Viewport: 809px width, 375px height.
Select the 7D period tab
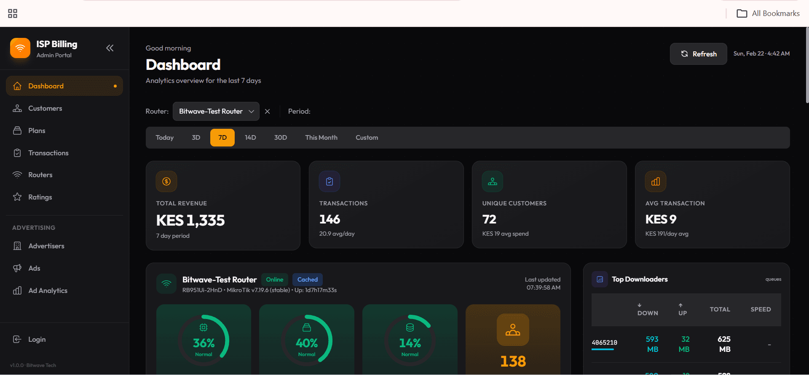[x=222, y=138]
